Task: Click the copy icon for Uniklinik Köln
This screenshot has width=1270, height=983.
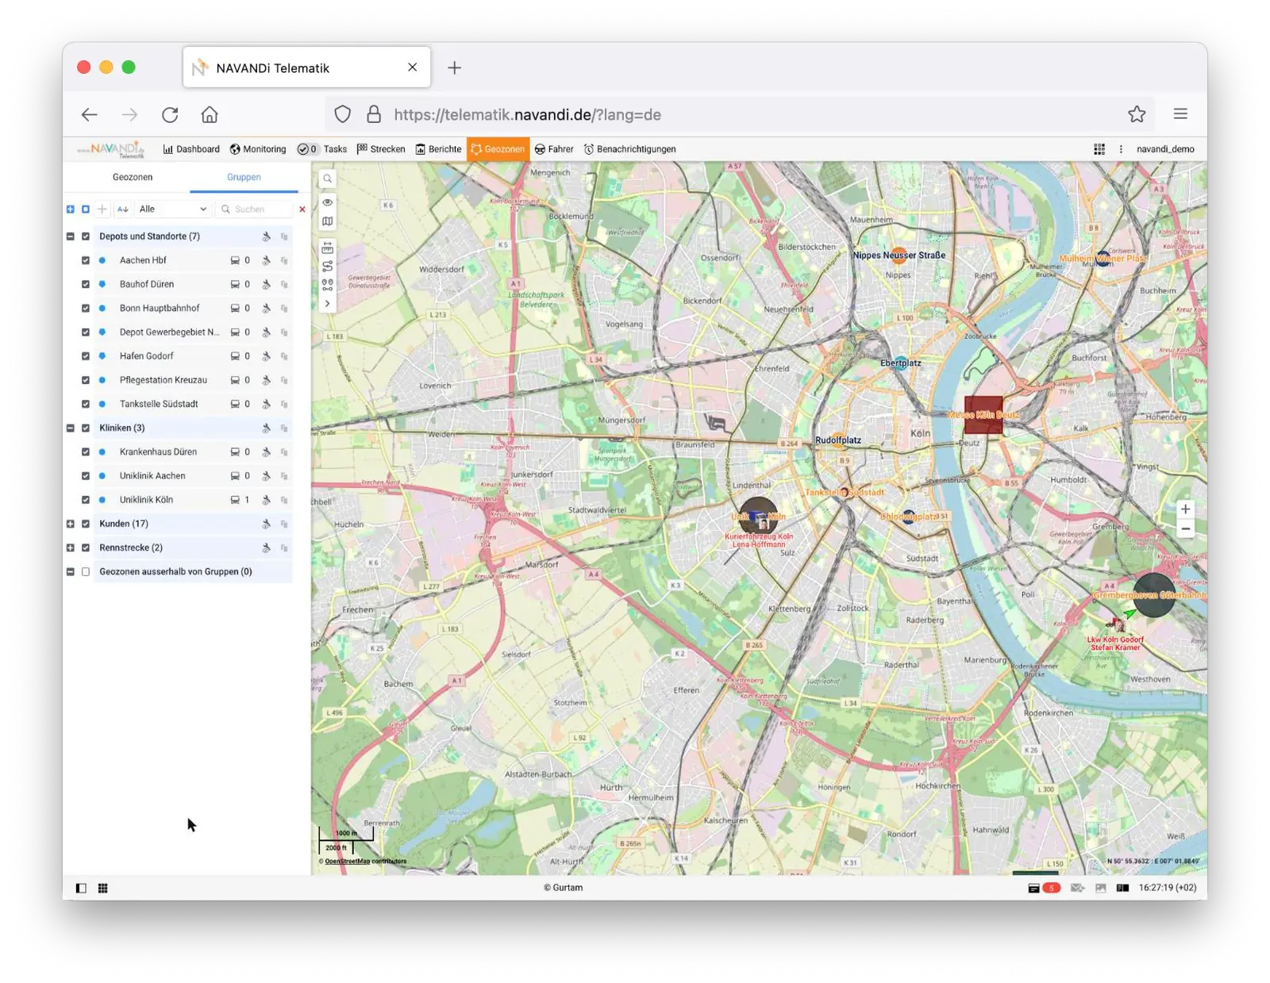Action: (284, 500)
